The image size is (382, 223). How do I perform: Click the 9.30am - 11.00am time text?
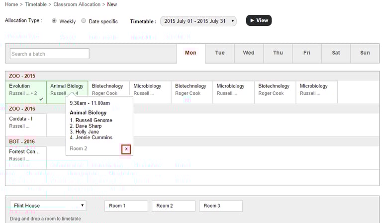90,103
